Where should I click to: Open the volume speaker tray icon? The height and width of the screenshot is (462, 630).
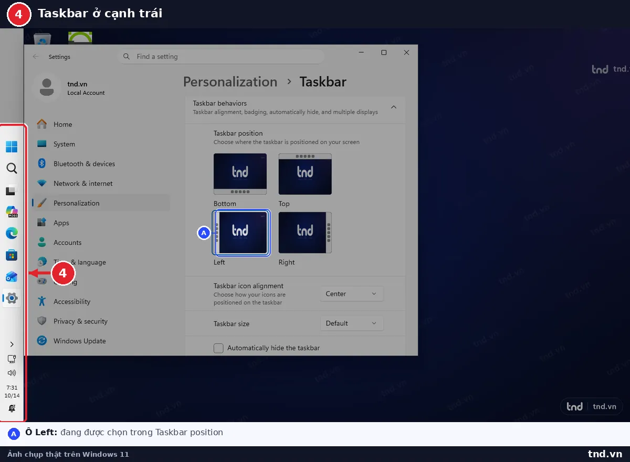click(12, 373)
